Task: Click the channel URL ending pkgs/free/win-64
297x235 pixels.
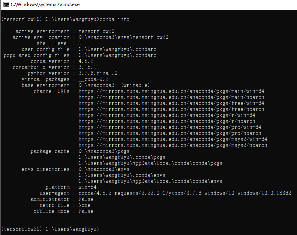Action: [x=171, y=103]
